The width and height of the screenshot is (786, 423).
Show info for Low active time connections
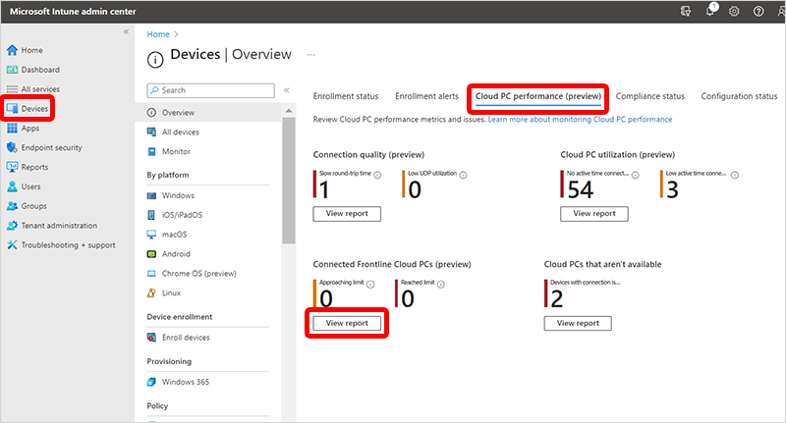click(734, 175)
